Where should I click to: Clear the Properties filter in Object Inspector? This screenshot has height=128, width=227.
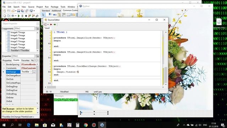37,56
